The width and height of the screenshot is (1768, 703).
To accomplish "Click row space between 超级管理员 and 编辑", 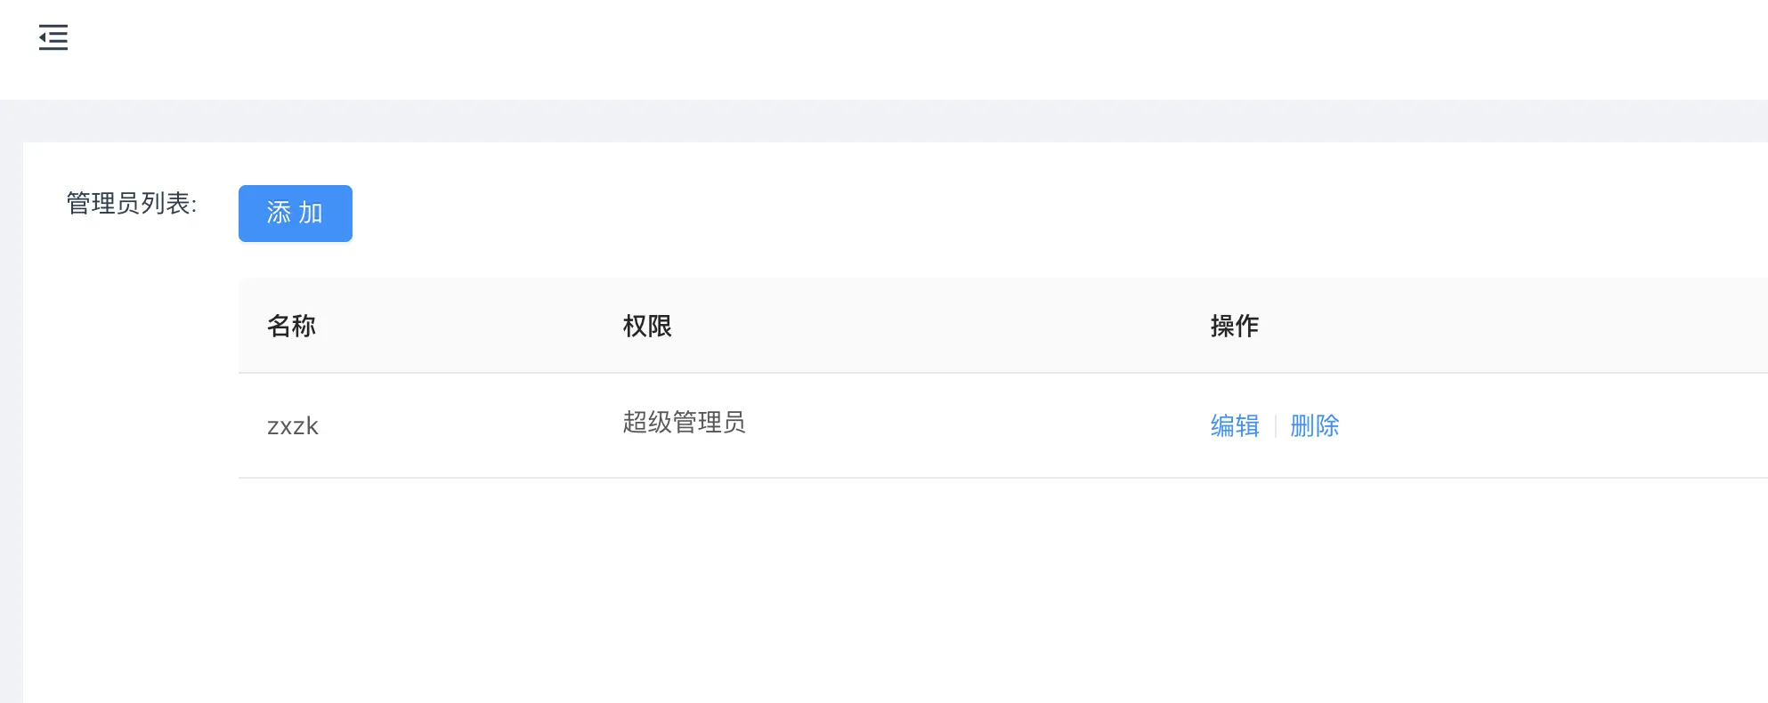I will (x=977, y=425).
